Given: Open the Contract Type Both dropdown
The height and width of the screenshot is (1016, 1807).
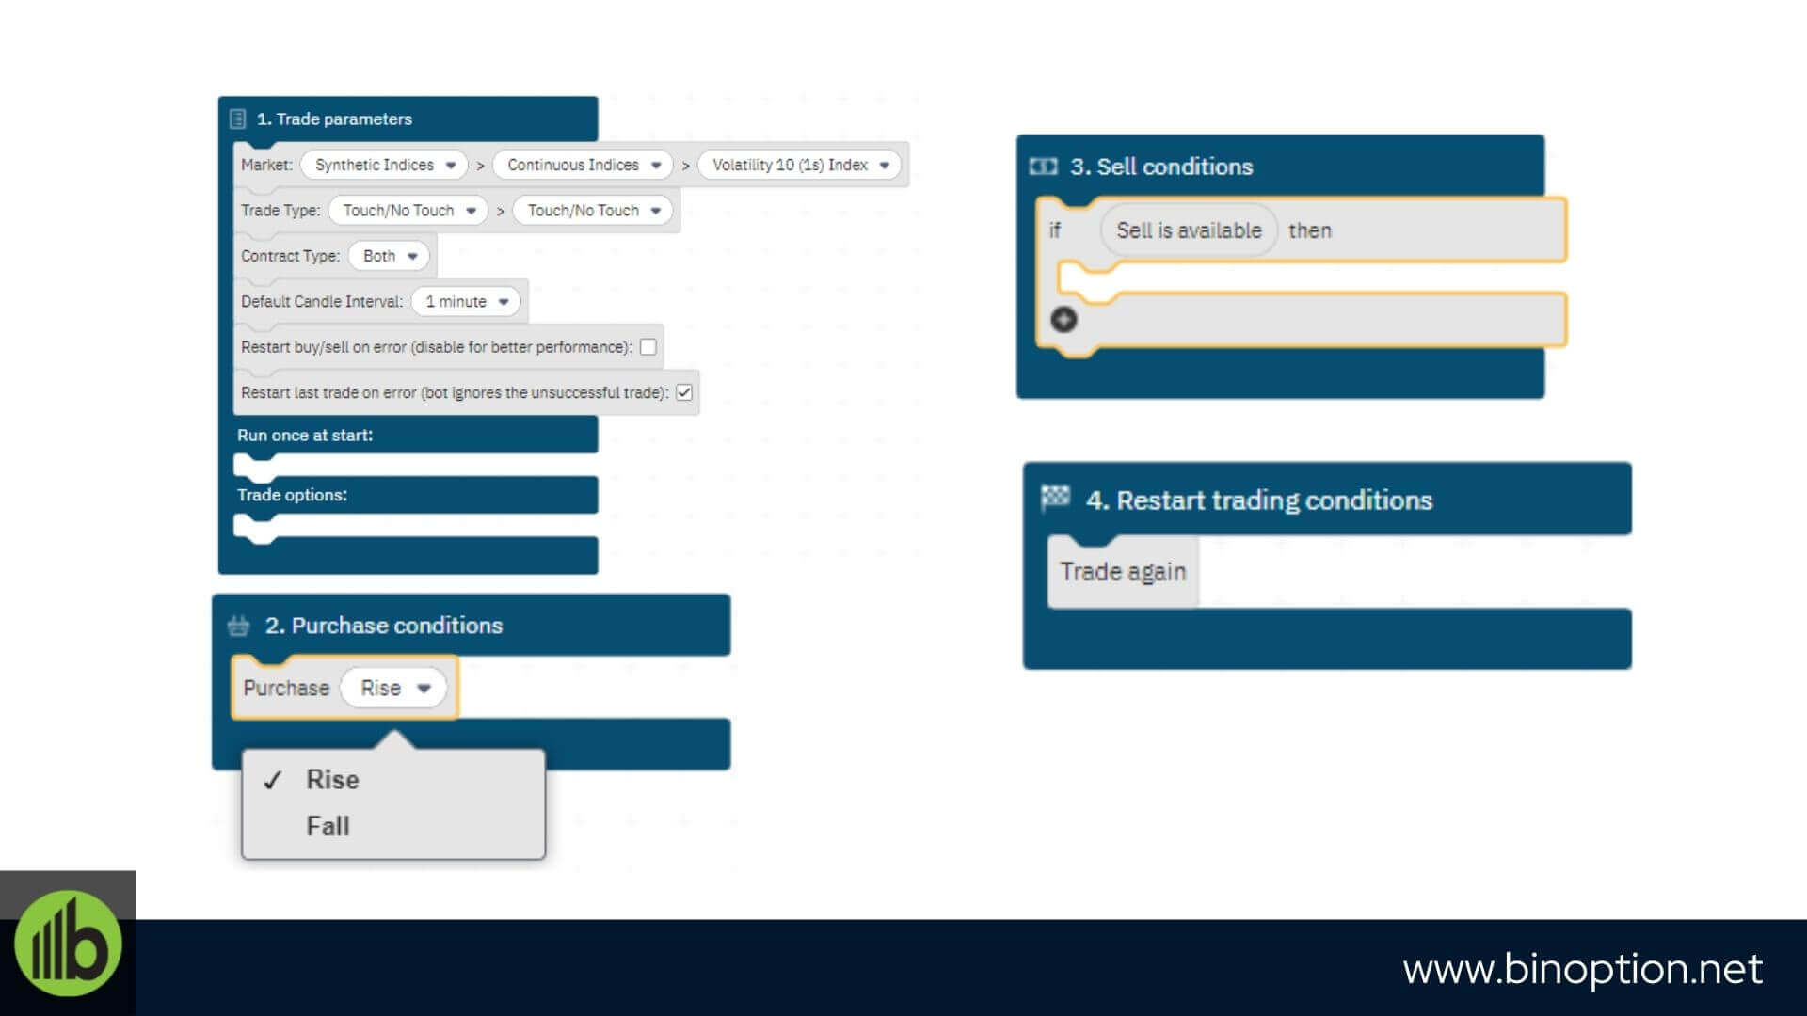Looking at the screenshot, I should tap(389, 256).
